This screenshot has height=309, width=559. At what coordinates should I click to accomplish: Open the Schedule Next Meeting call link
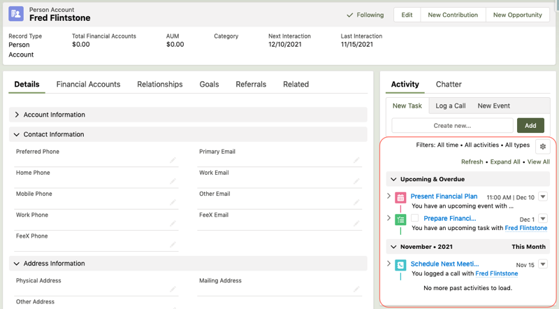[444, 264]
